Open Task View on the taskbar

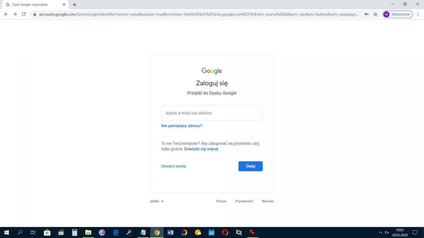33,232
